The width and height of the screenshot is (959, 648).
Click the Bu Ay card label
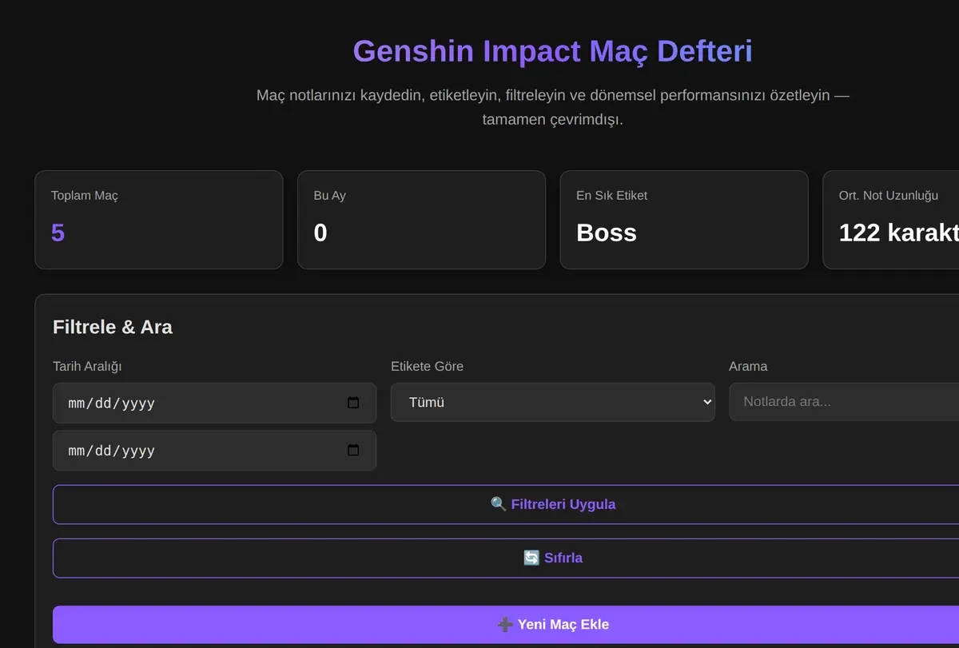(x=330, y=196)
